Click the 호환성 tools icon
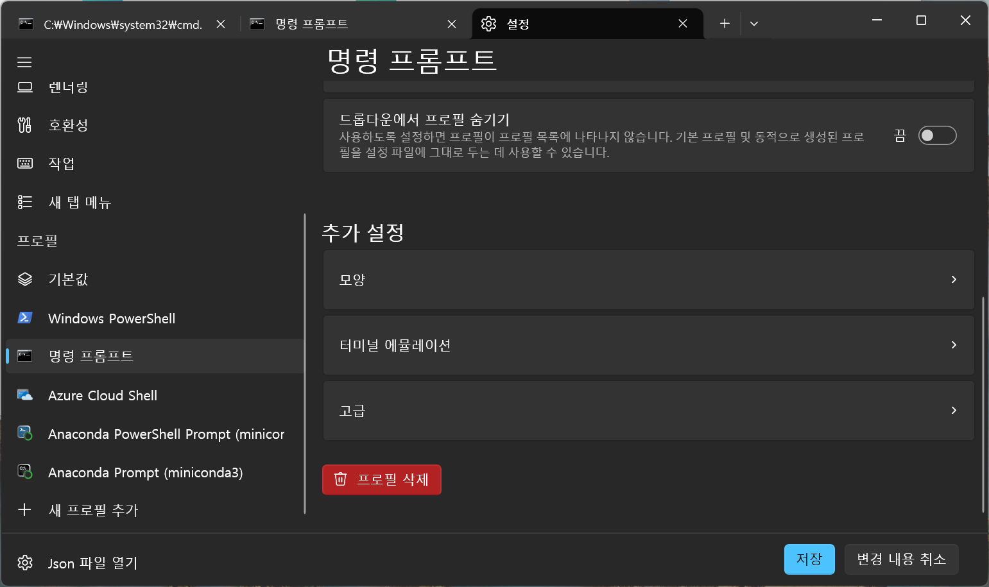 tap(24, 125)
